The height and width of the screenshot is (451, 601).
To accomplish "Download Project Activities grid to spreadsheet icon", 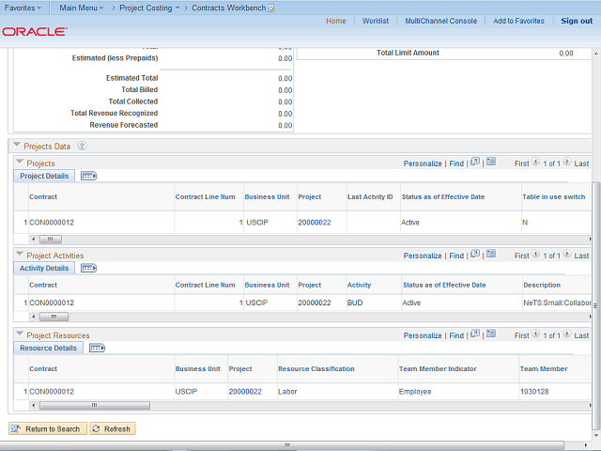I will click(x=491, y=255).
